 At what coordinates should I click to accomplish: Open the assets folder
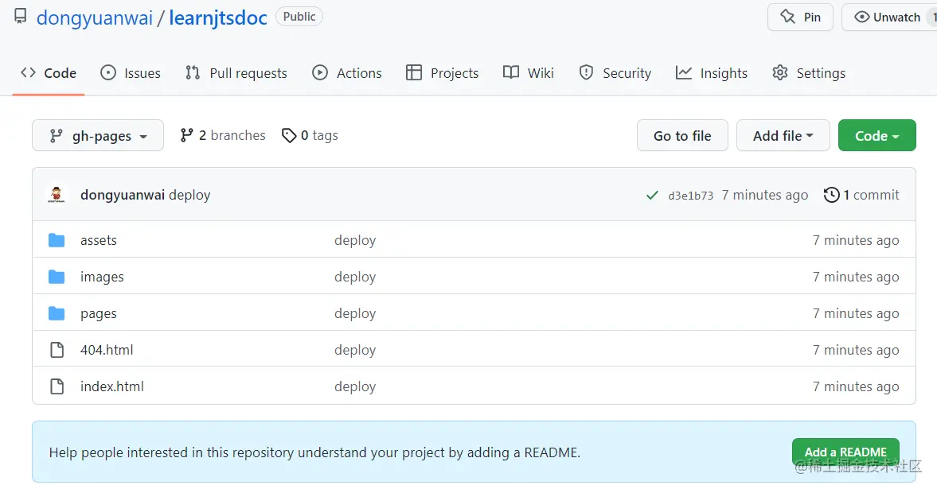[99, 240]
